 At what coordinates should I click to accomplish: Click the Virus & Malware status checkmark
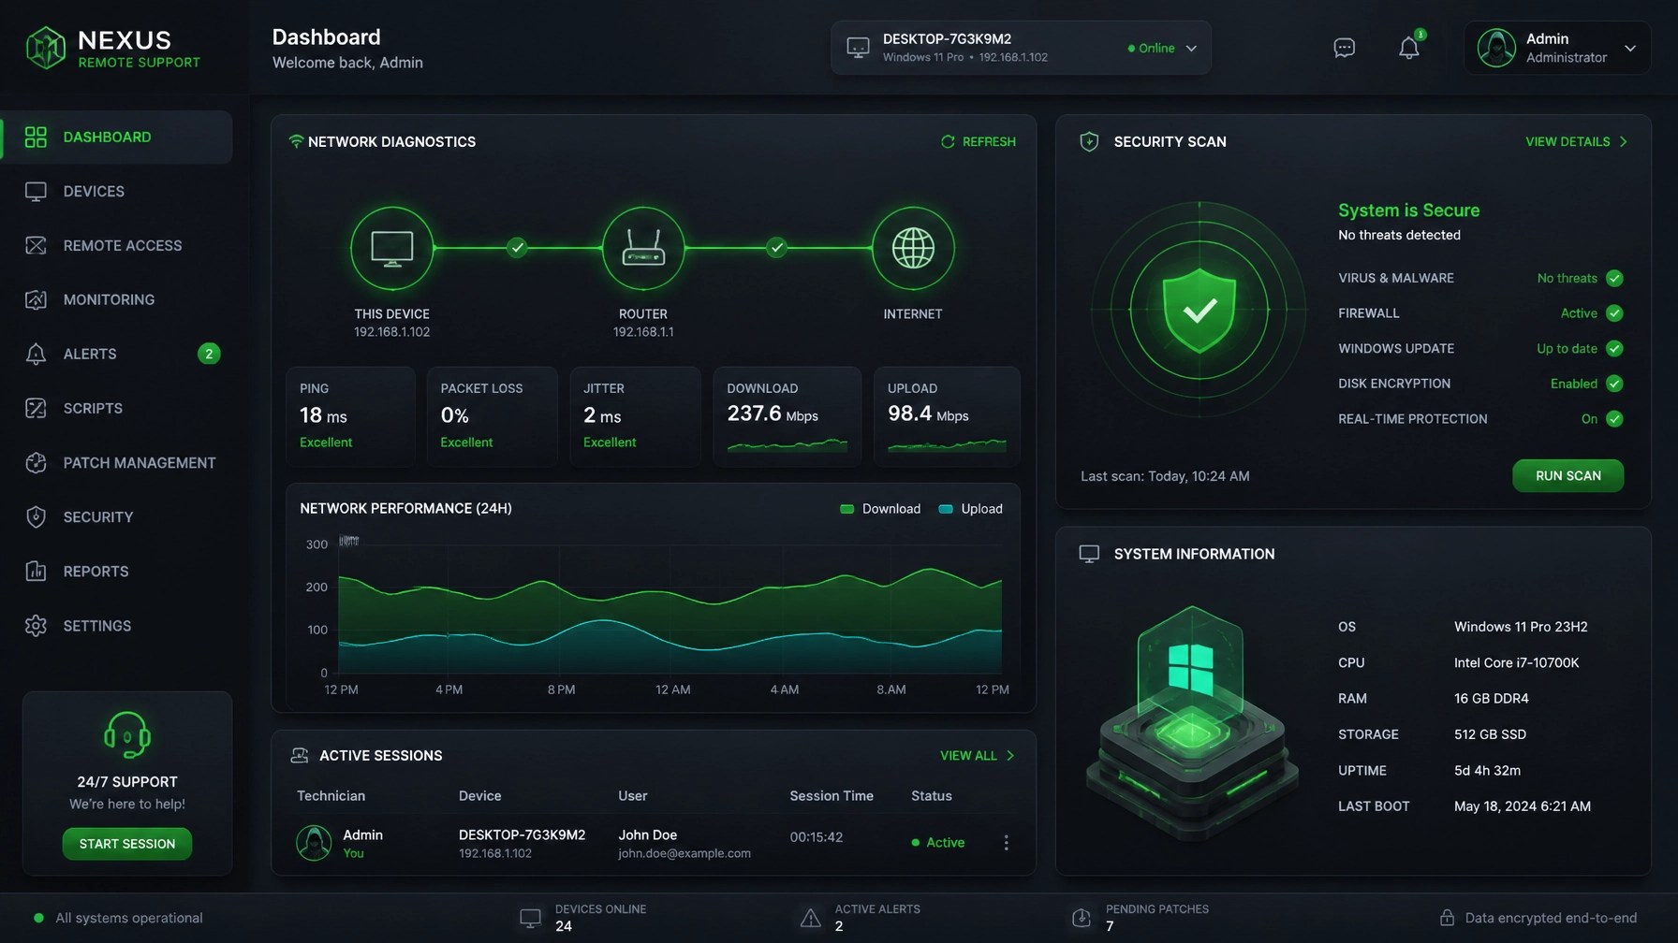click(x=1614, y=278)
